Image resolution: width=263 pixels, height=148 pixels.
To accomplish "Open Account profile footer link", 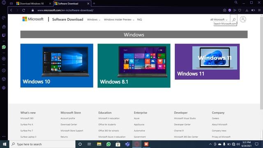I will pos(68,118).
